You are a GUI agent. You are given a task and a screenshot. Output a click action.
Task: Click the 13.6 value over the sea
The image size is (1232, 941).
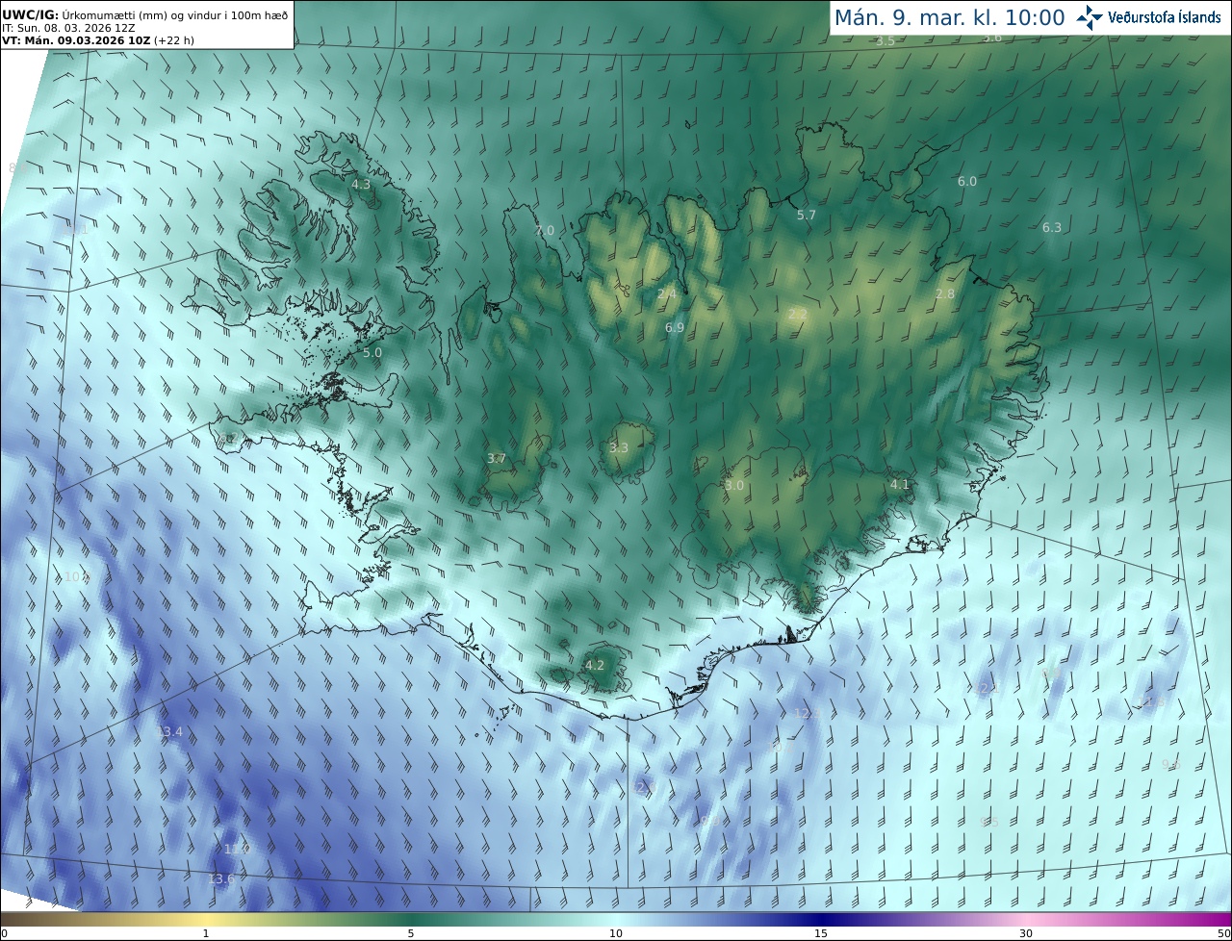point(221,879)
